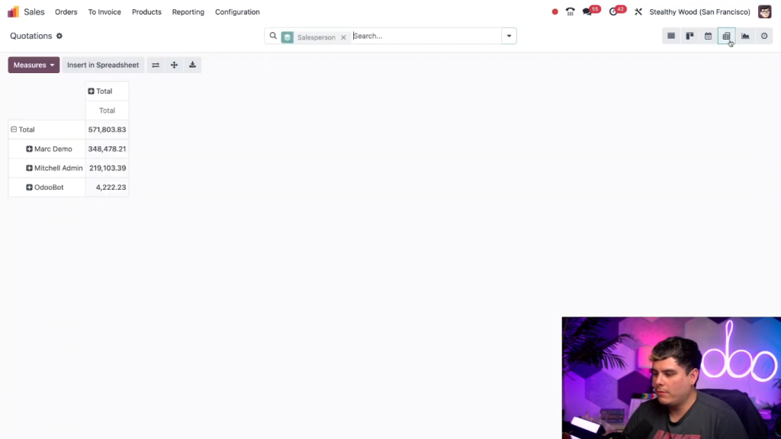Click the grand total value 571,803.83
781x439 pixels.
click(107, 130)
